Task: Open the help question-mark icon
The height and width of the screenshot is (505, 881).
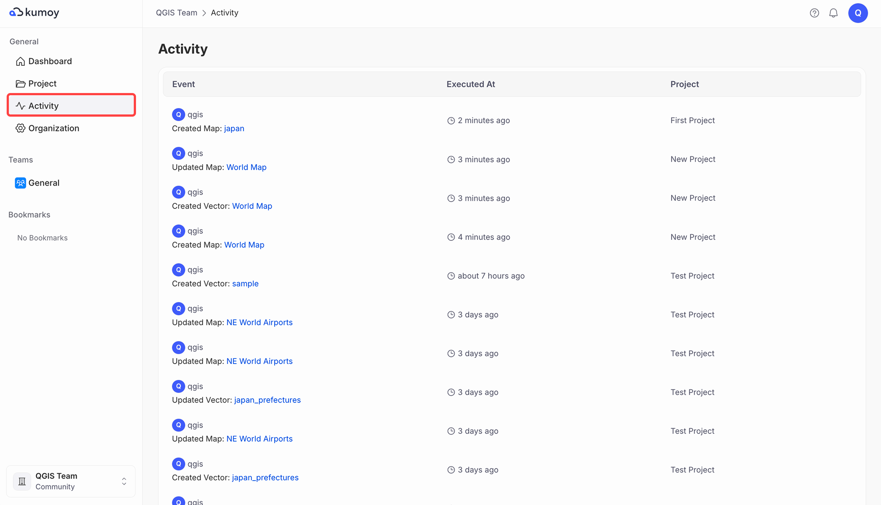Action: 814,13
